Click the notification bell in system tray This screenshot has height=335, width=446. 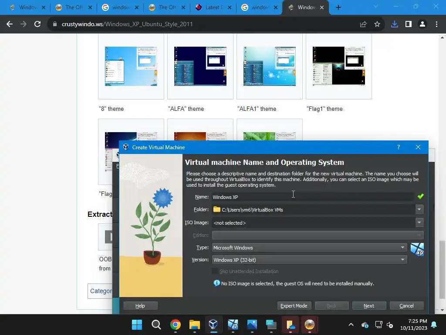point(434,325)
